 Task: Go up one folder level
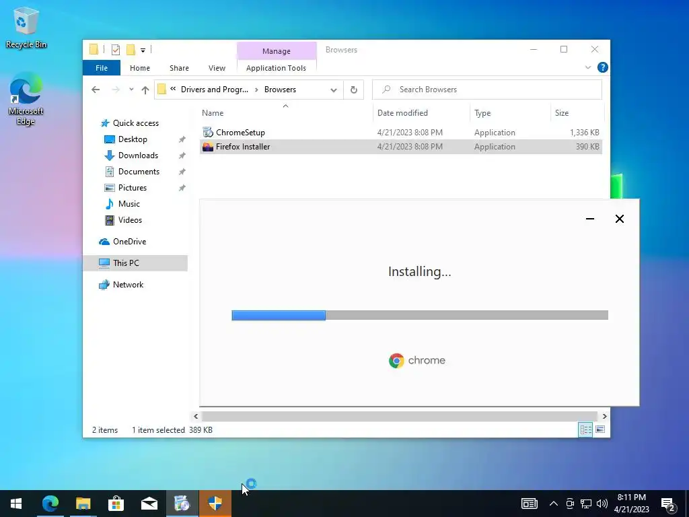pos(145,90)
